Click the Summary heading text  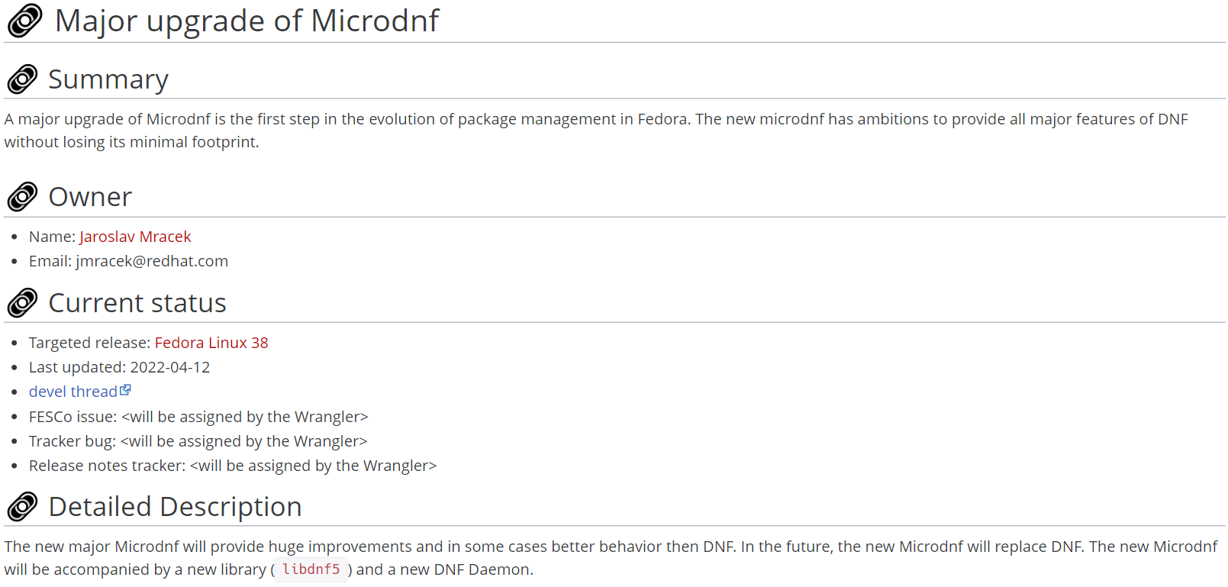(x=108, y=79)
